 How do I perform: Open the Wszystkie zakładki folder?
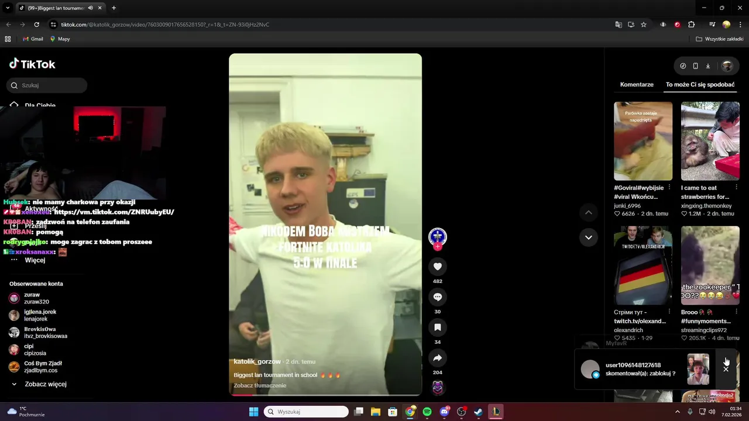tap(720, 39)
